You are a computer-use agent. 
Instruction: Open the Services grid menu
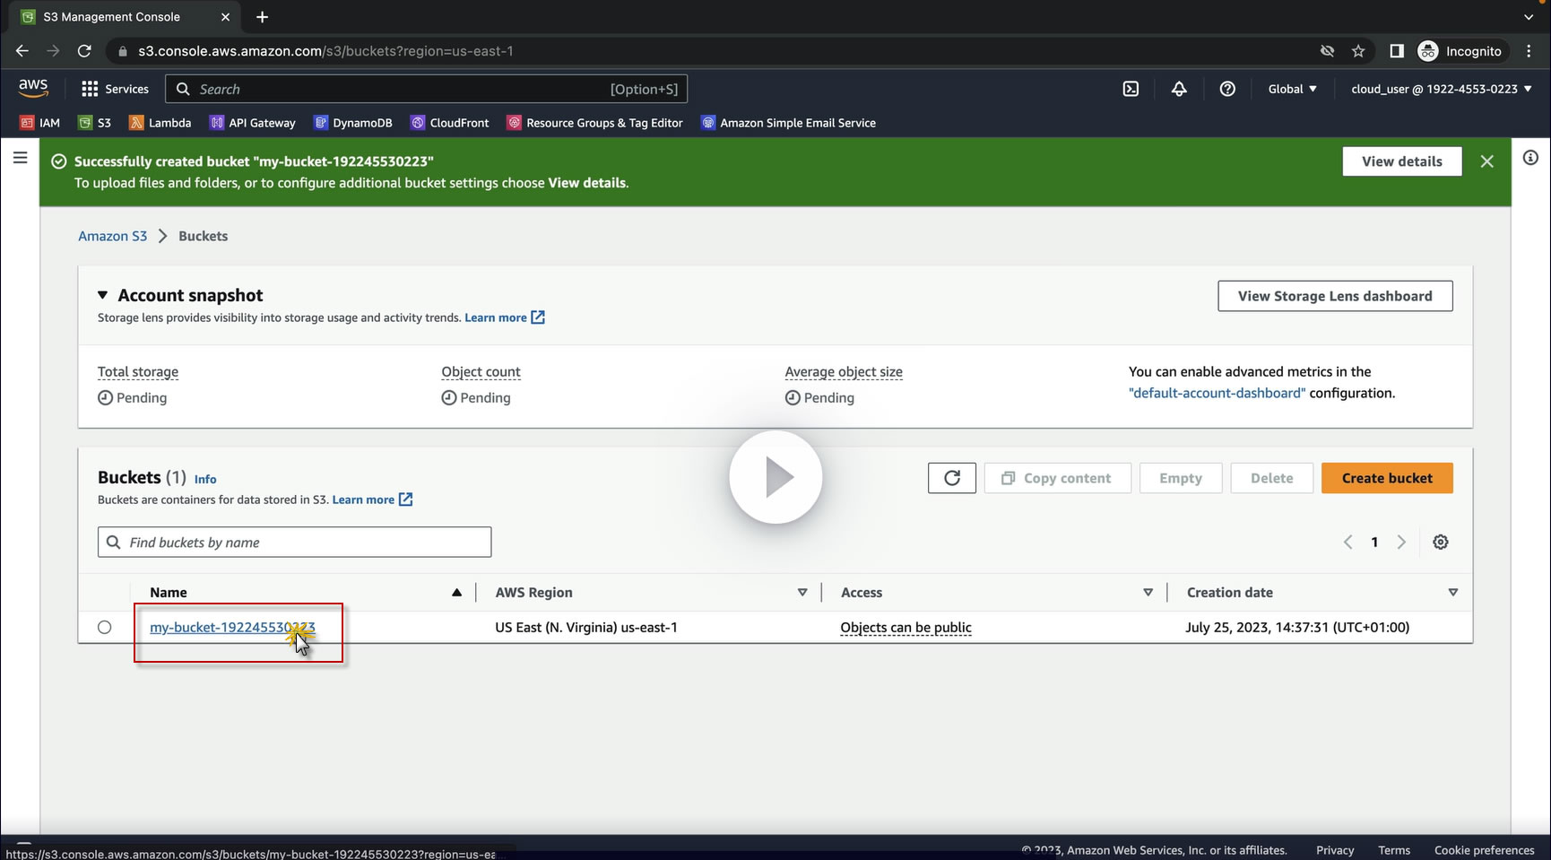tap(115, 89)
